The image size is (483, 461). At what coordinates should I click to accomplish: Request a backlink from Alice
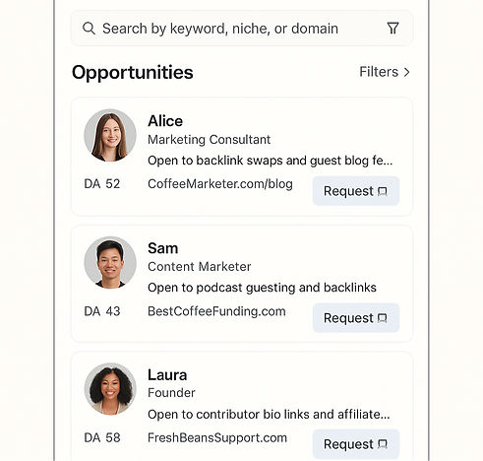point(356,191)
